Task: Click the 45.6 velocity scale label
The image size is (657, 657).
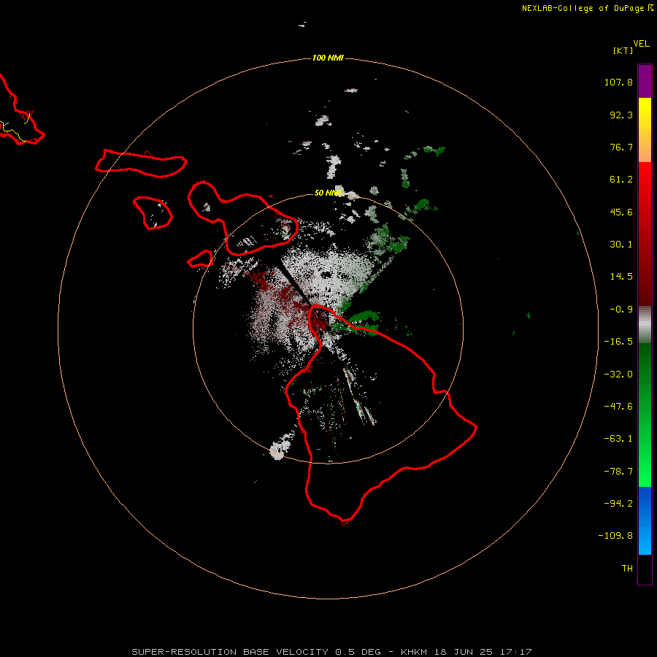Action: tap(621, 212)
